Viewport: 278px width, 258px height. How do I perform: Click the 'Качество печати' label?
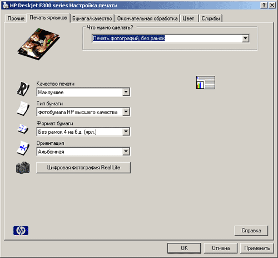(55, 84)
